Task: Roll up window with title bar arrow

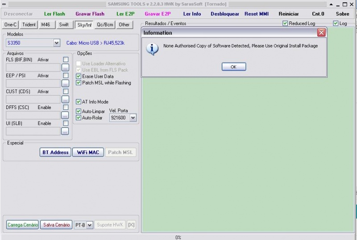Action: (331, 4)
